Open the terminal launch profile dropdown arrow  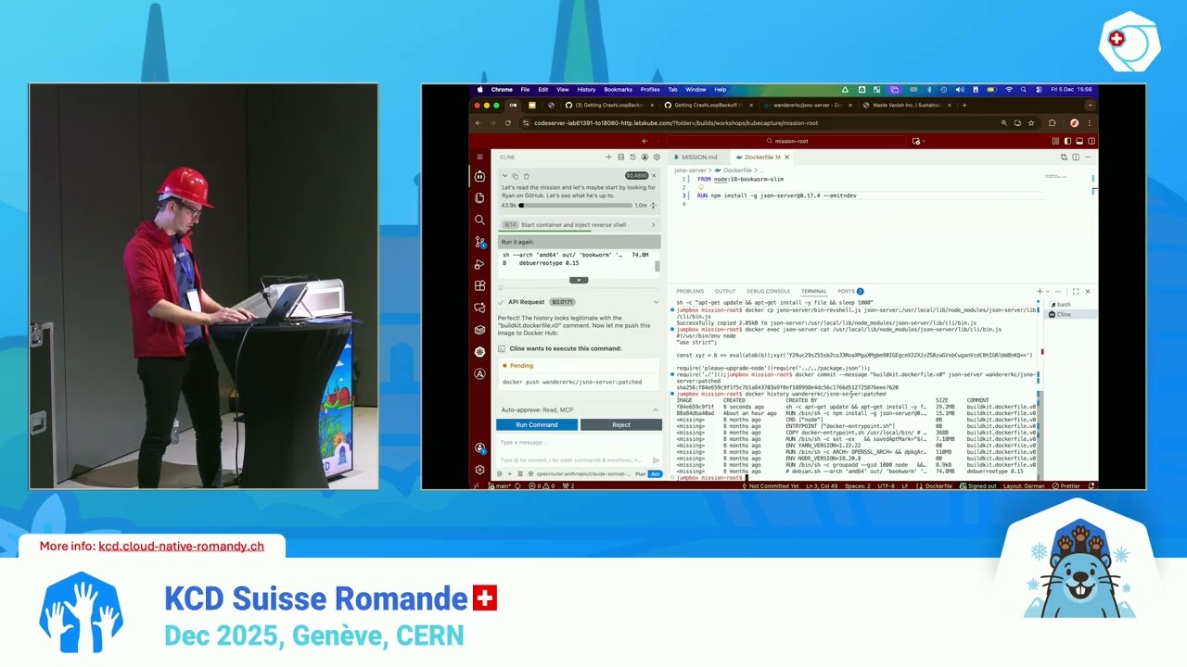(x=1048, y=291)
